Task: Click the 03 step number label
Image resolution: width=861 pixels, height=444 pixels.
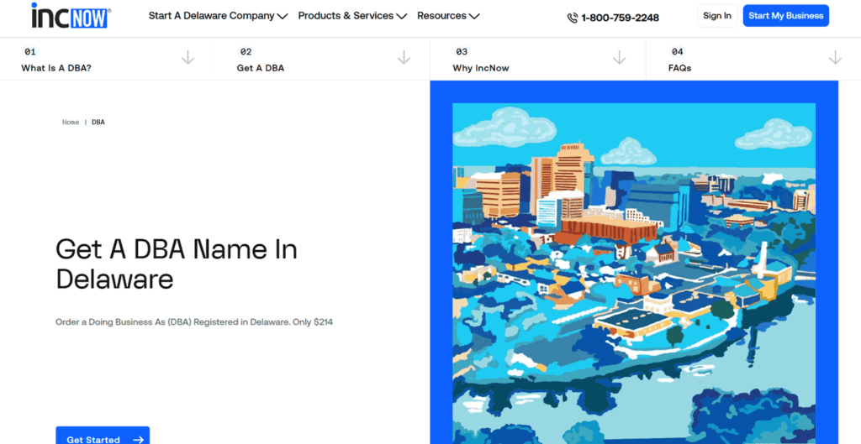Action: [462, 51]
